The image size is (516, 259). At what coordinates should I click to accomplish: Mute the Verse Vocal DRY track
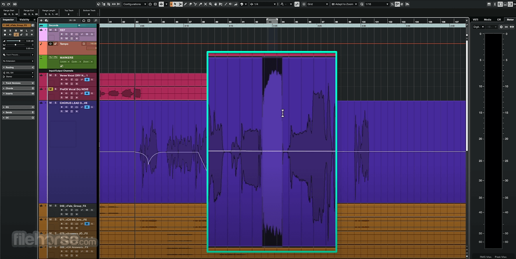[51, 75]
